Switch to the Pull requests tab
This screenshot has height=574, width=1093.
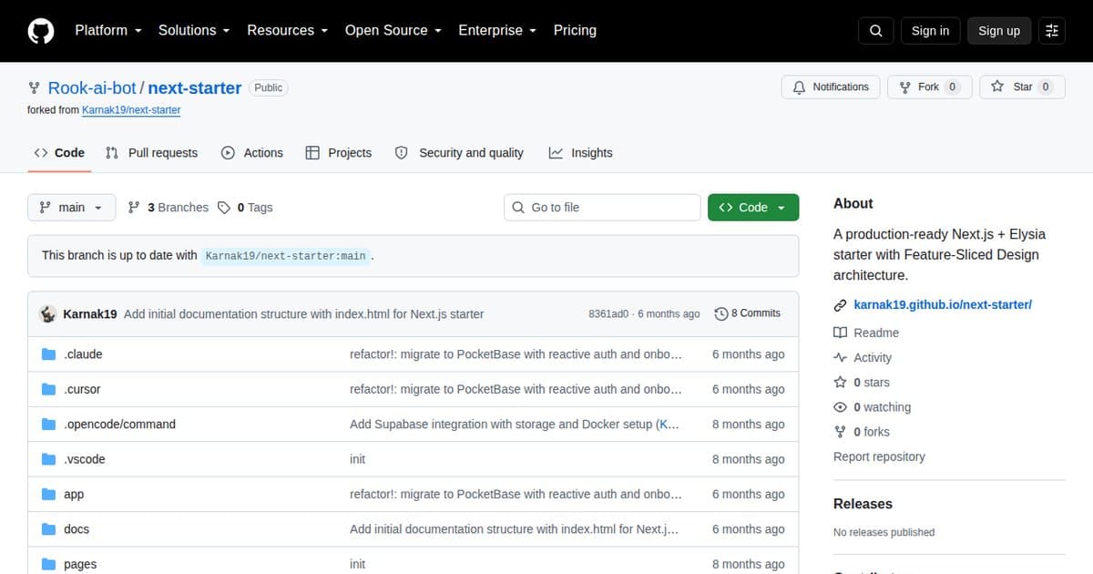tap(151, 153)
